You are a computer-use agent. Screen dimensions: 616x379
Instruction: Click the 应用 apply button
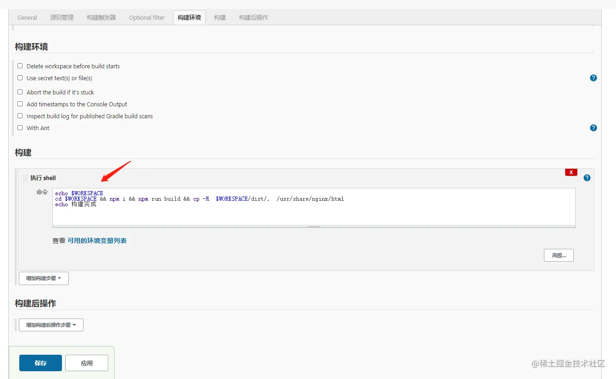87,363
